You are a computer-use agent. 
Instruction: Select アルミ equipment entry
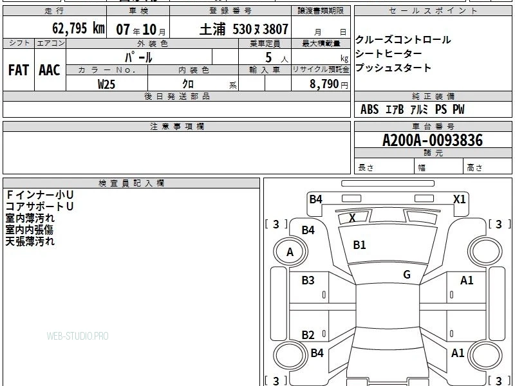pyautogui.click(x=420, y=109)
